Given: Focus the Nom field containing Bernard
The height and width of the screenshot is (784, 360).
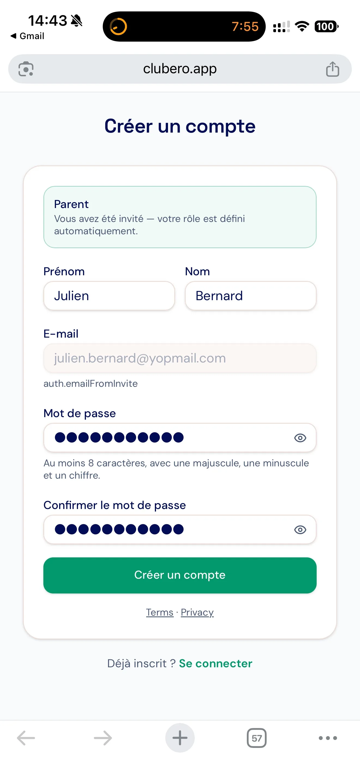Looking at the screenshot, I should [x=251, y=296].
